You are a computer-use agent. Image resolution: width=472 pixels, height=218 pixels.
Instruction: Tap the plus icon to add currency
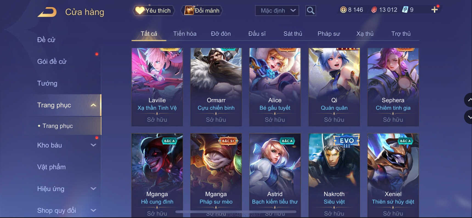tap(434, 10)
